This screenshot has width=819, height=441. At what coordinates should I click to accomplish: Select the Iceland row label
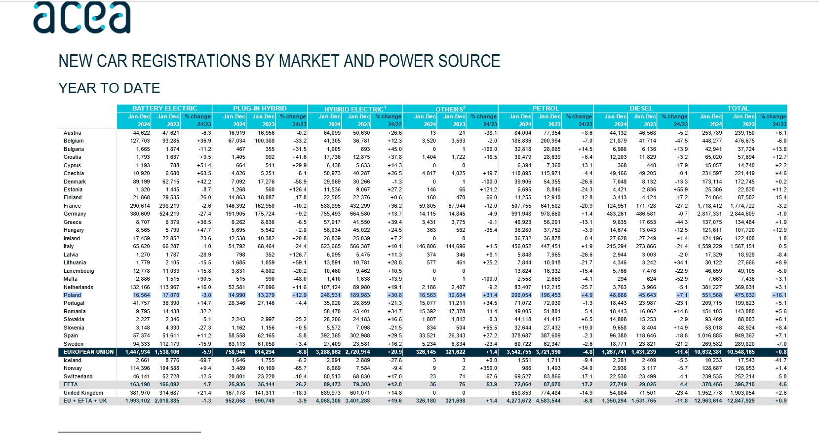click(x=72, y=360)
